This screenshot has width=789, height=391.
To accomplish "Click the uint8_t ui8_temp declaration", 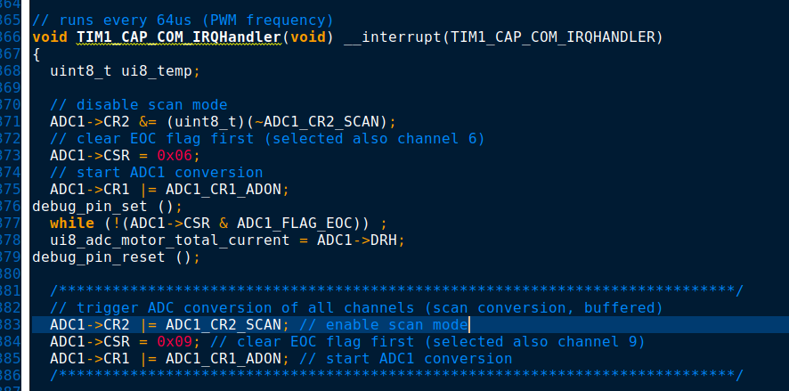I will [x=125, y=71].
